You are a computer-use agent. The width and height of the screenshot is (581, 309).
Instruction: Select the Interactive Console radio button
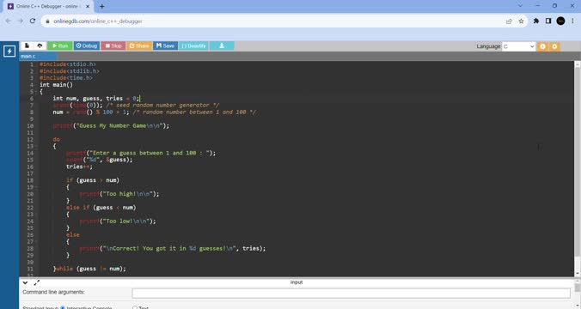[63, 307]
